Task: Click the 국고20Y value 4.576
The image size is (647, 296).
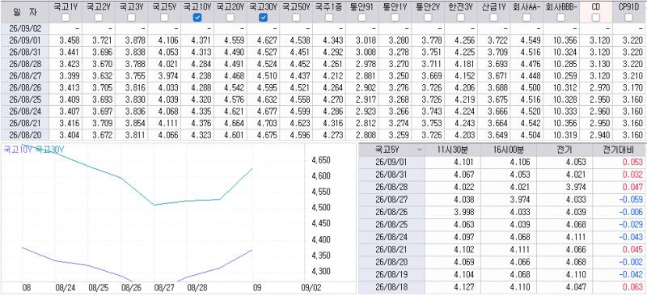Action: [235, 99]
